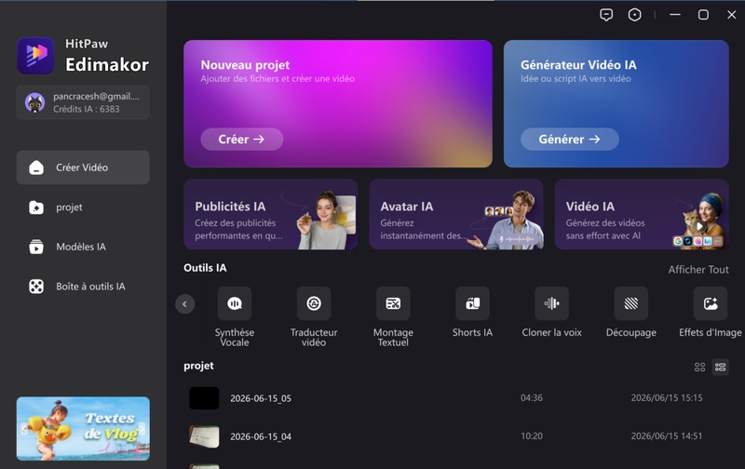Show previous AI tools with left chevron

point(184,303)
